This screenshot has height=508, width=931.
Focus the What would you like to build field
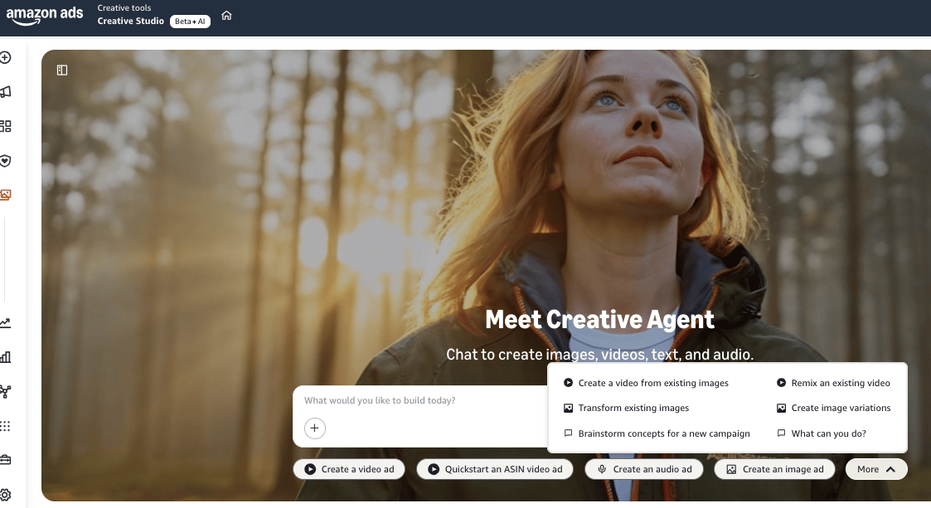click(415, 401)
